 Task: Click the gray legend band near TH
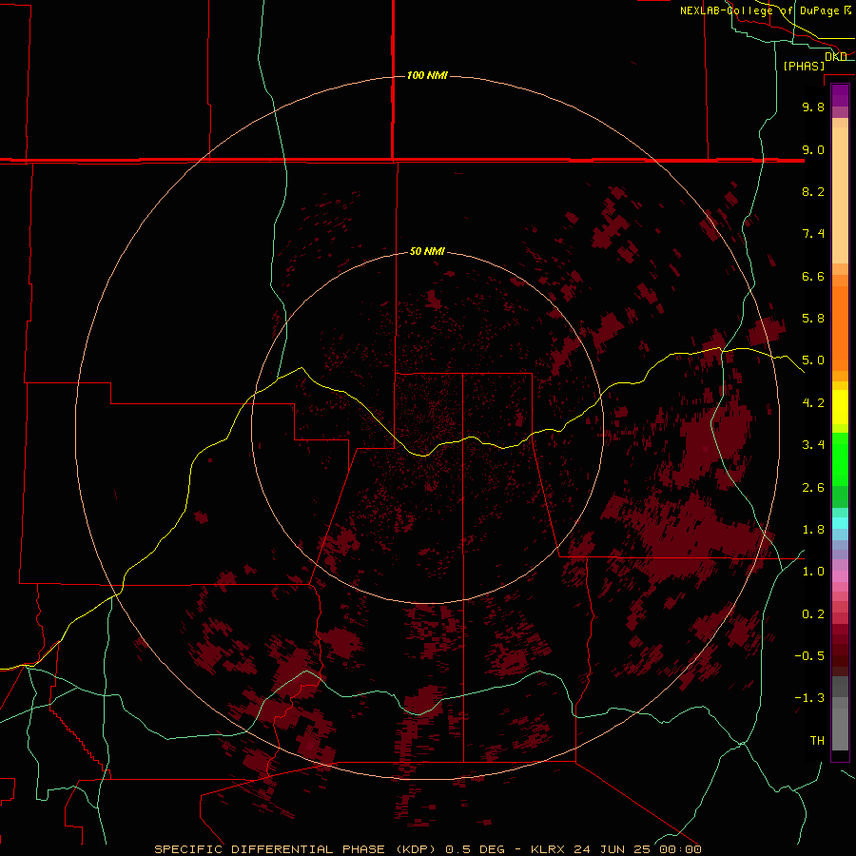[840, 730]
